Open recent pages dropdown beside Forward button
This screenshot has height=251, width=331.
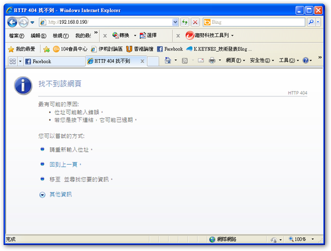point(33,23)
